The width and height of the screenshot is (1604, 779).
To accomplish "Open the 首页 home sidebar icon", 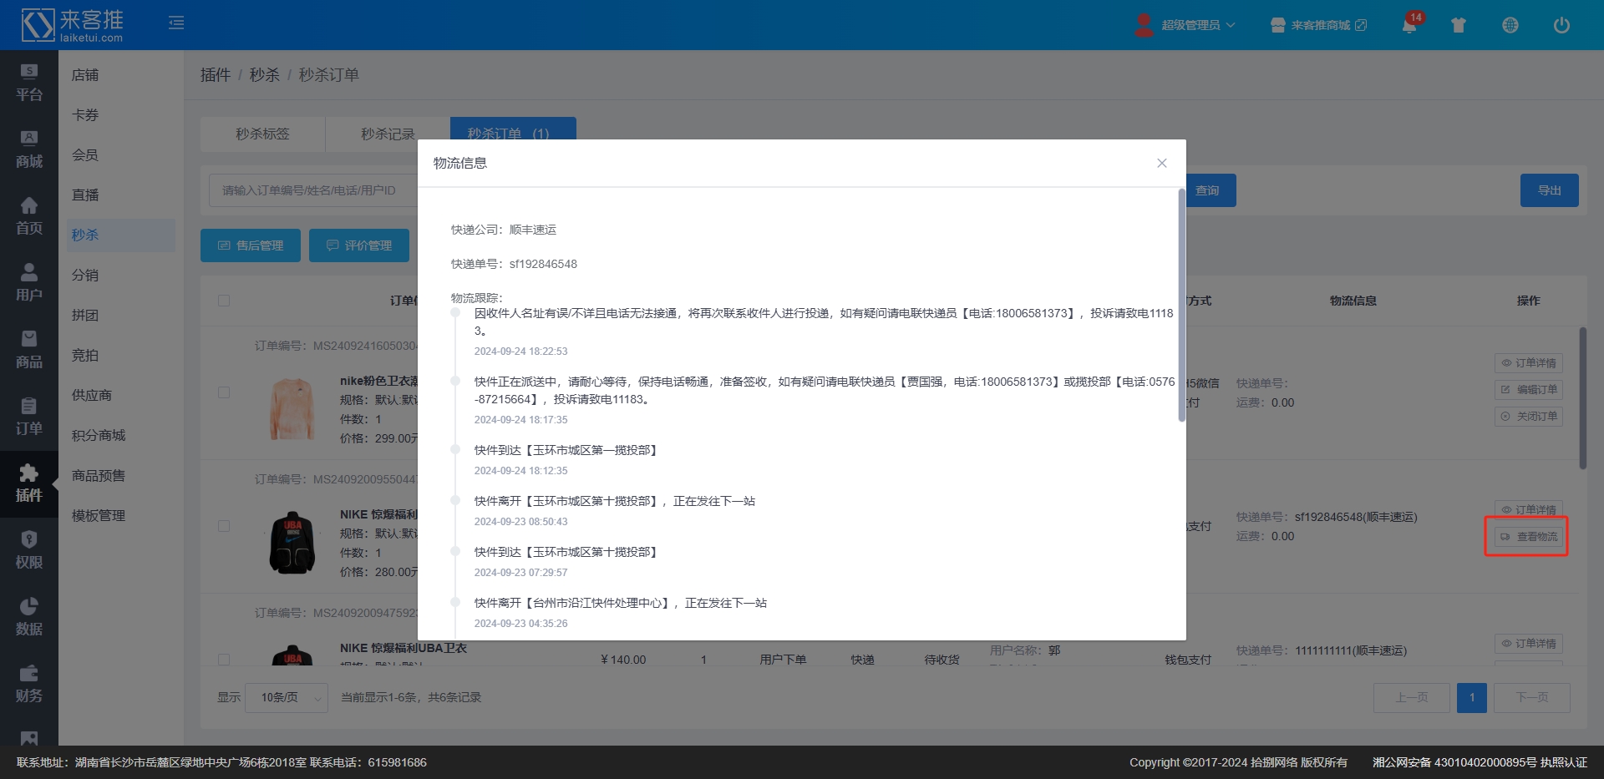I will click(29, 216).
